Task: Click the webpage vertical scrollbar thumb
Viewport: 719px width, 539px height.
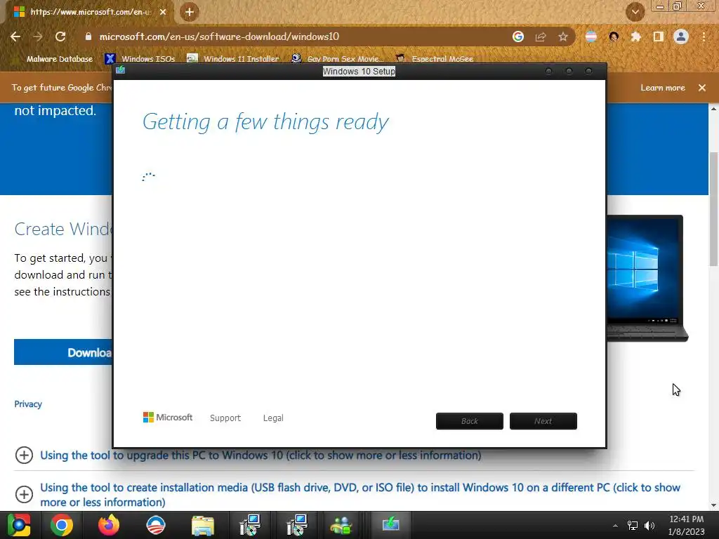Action: pos(713,208)
